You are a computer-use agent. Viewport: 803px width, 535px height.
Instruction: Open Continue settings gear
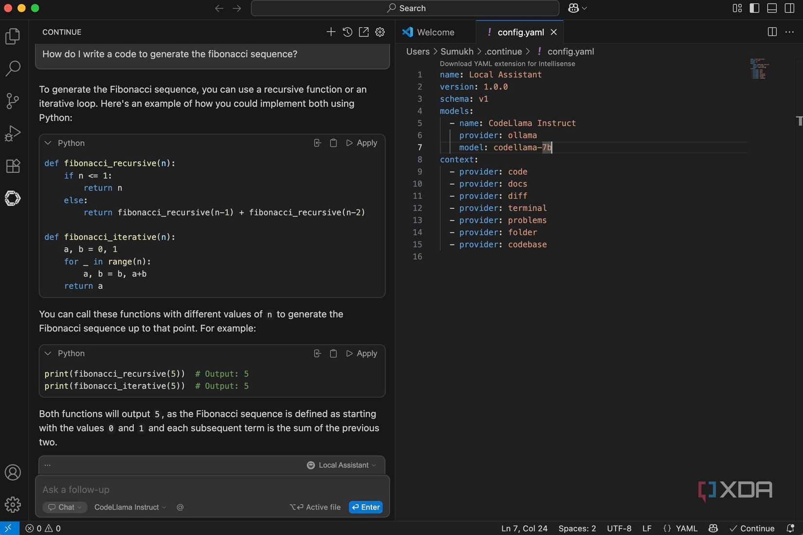pyautogui.click(x=380, y=32)
